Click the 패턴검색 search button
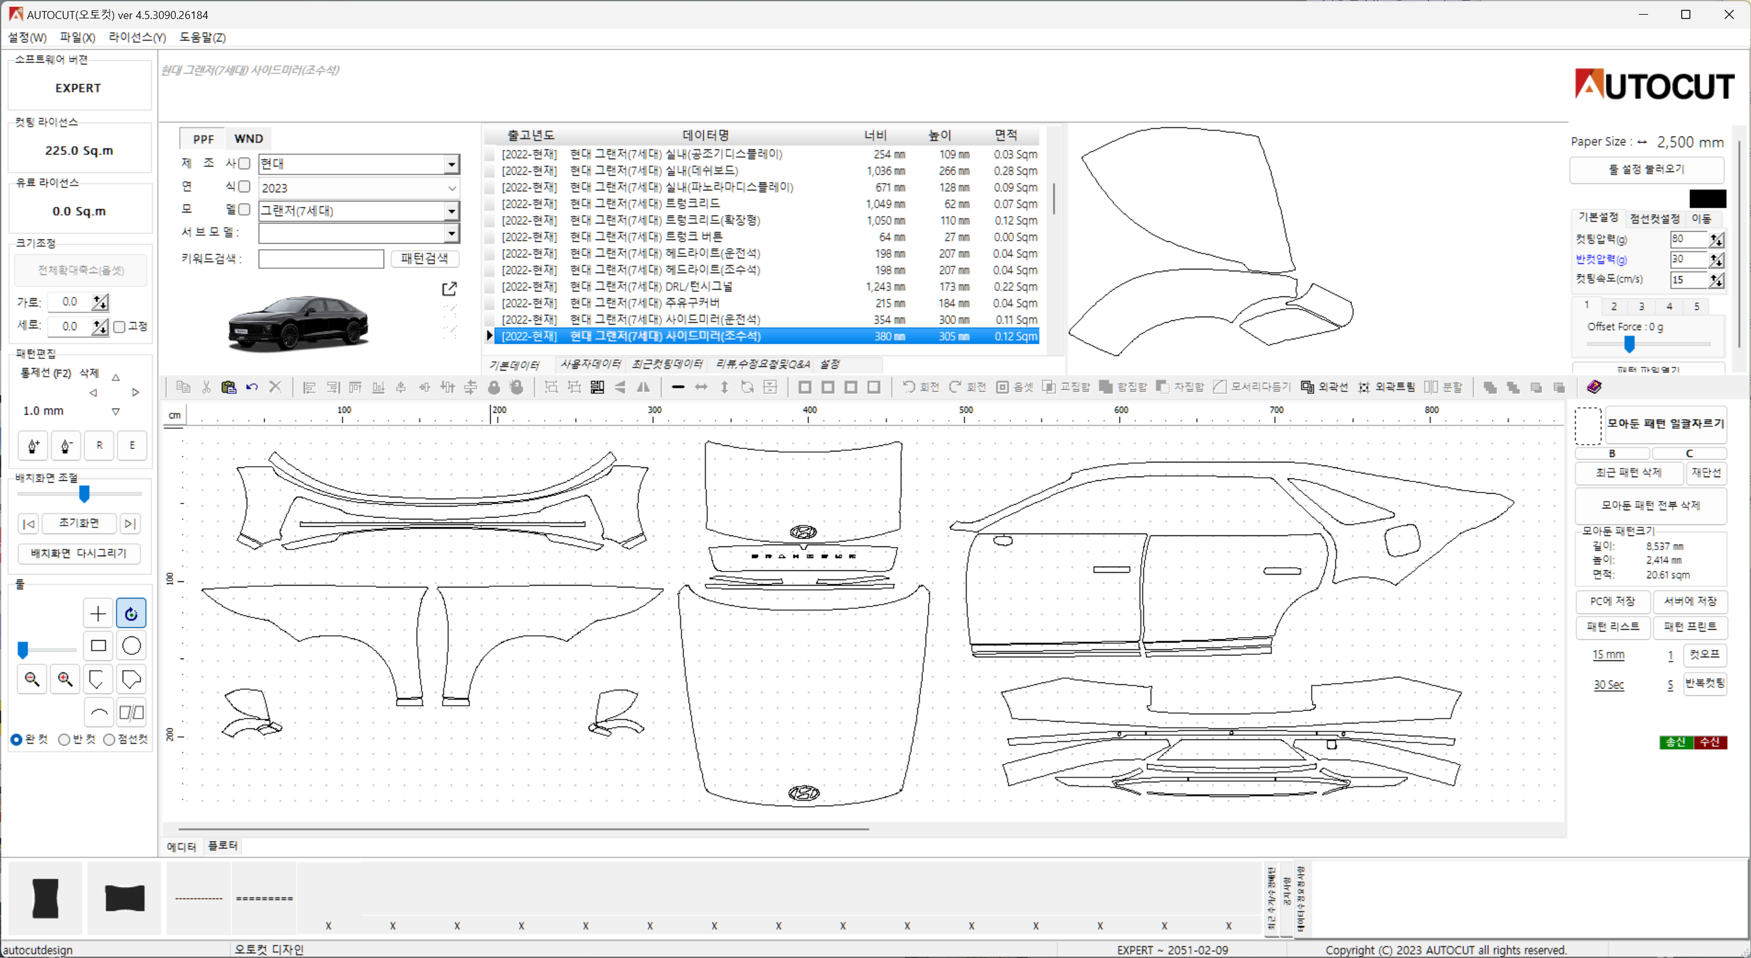Screen dimensions: 1751x958 pos(424,258)
